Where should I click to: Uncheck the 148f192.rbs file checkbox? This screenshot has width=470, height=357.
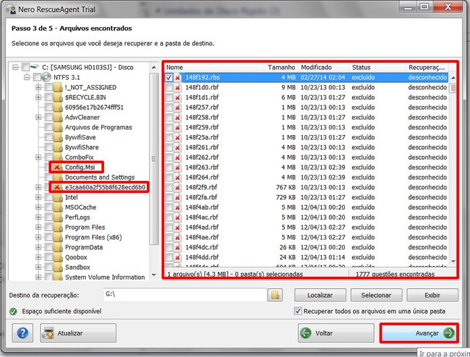169,78
